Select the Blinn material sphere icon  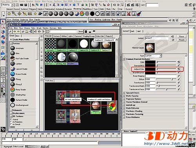(x=13, y=53)
